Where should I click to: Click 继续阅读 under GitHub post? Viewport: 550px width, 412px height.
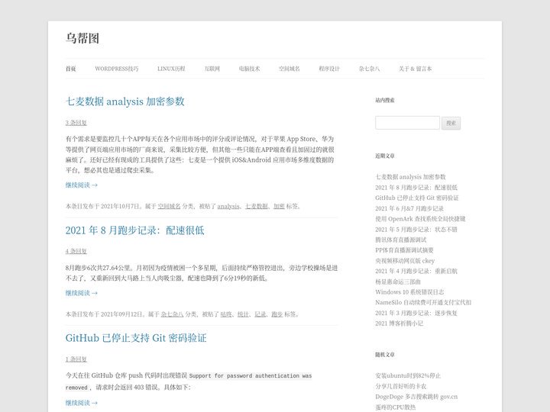pos(82,403)
